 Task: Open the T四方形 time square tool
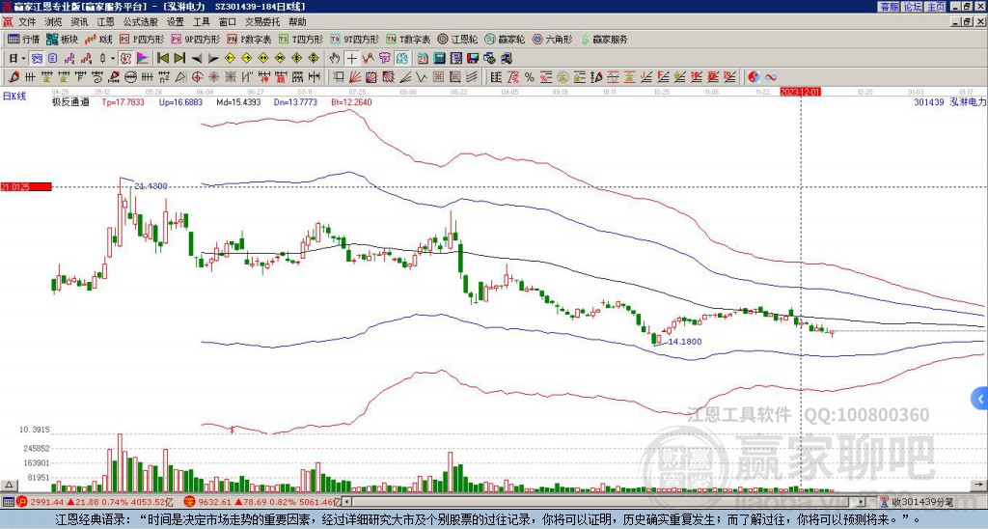point(301,39)
